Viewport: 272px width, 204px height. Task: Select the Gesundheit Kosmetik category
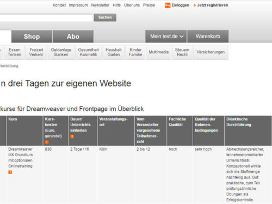(89, 52)
